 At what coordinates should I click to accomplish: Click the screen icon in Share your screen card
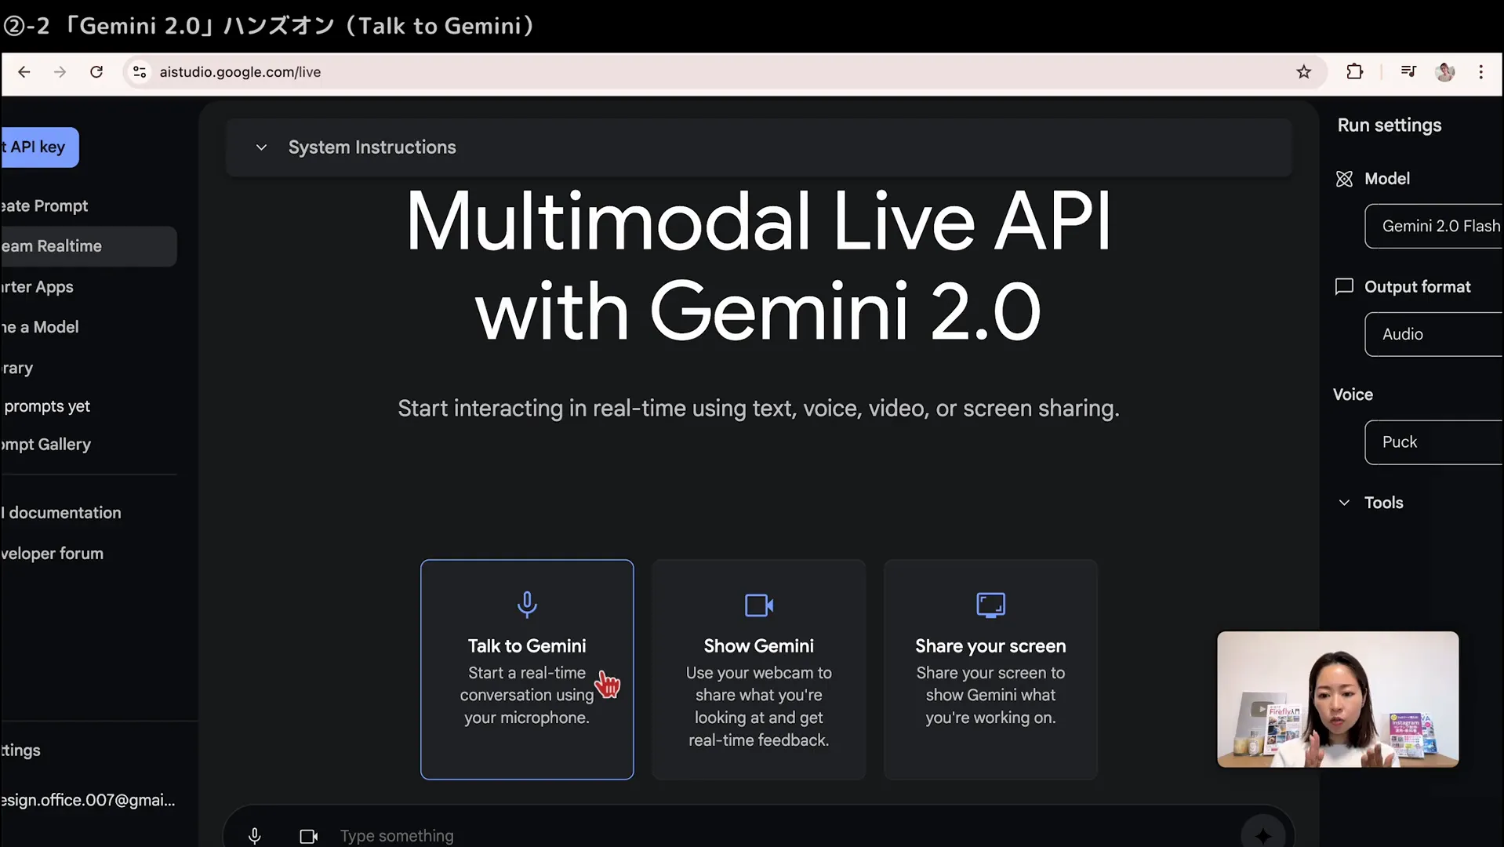tap(990, 605)
